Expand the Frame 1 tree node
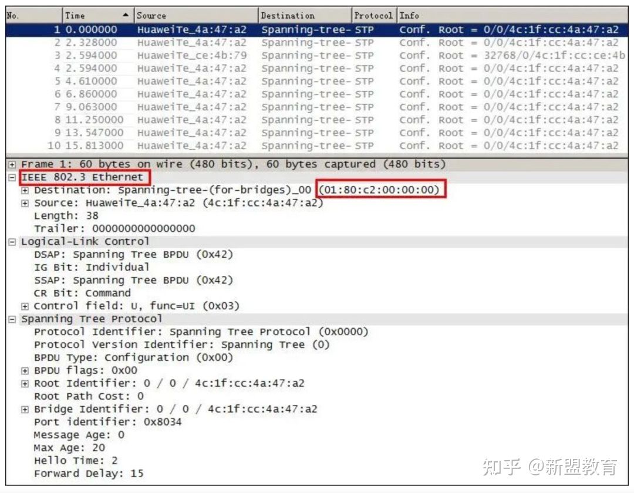634x493 pixels. pyautogui.click(x=12, y=165)
